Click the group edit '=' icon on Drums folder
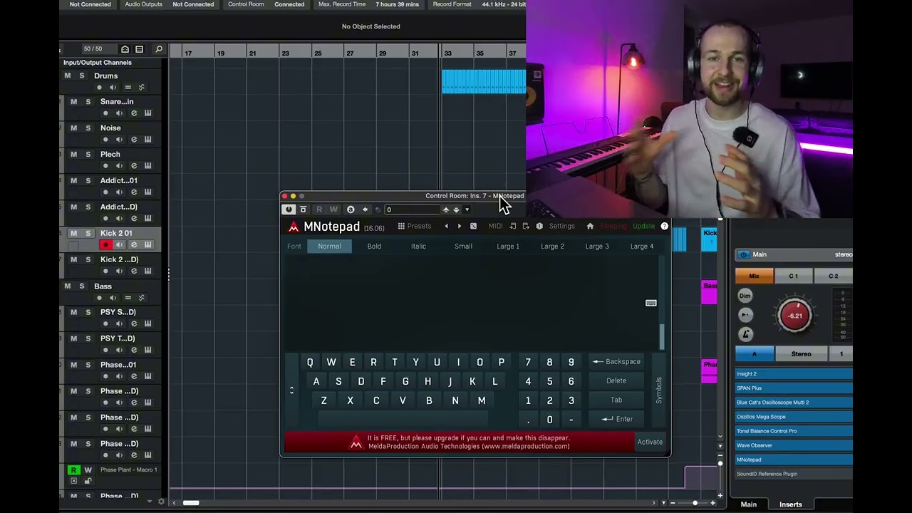Viewport: 912px width, 513px height. (x=128, y=88)
